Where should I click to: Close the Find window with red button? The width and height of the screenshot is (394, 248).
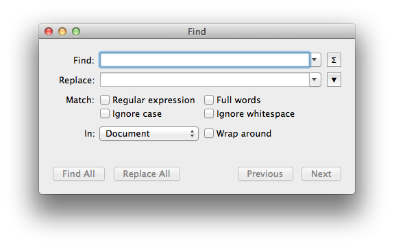click(x=49, y=31)
